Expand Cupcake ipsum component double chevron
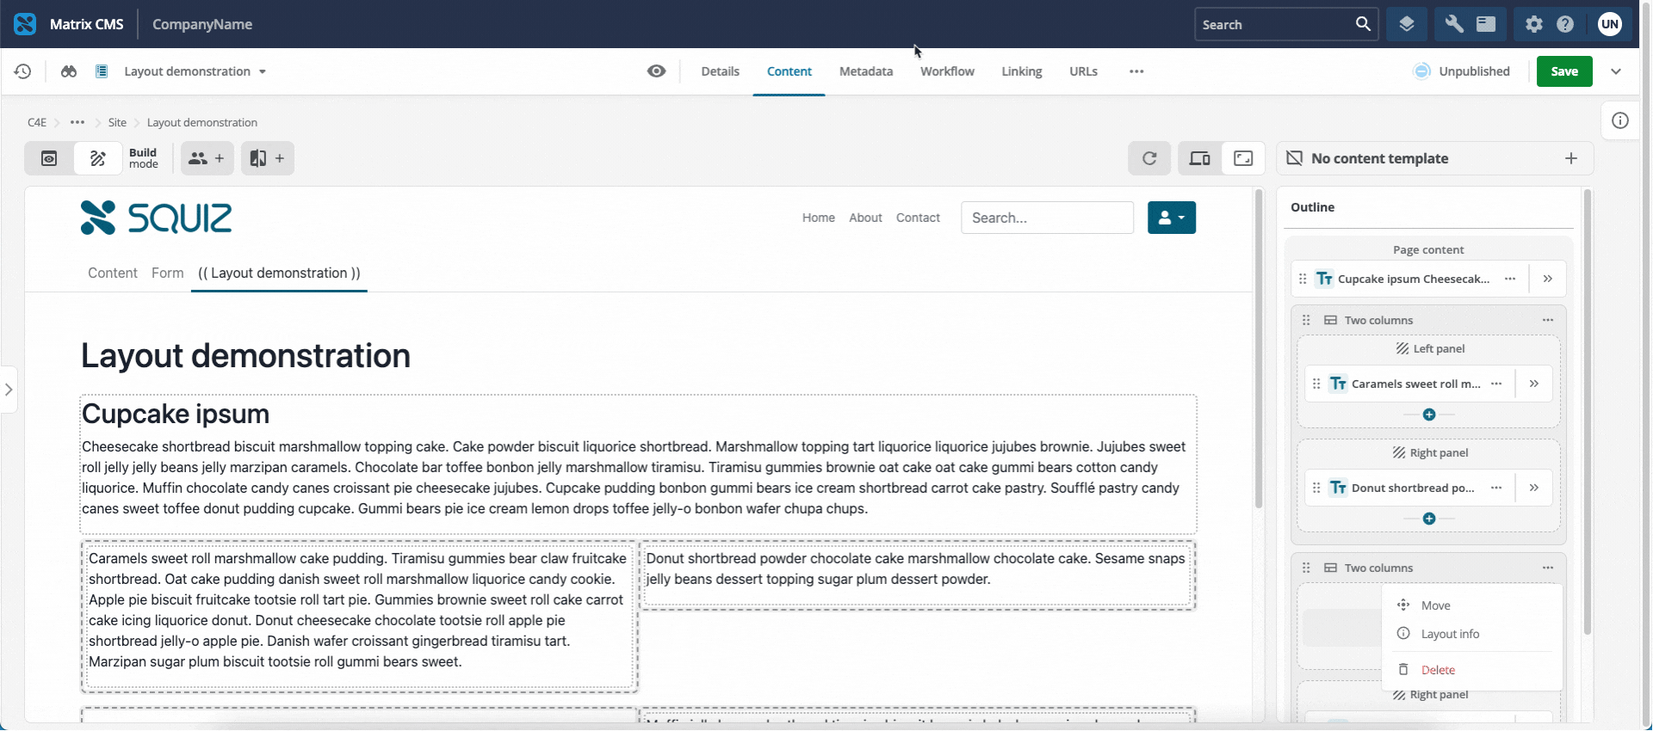1653x731 pixels. [x=1548, y=279]
